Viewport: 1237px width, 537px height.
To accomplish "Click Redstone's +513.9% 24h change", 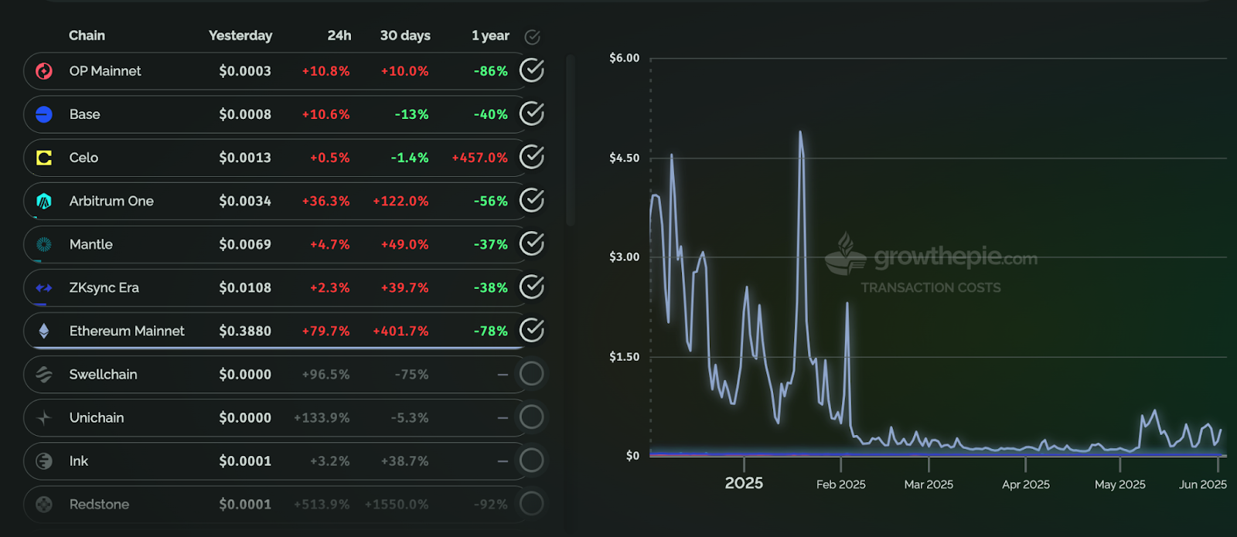I will 322,504.
